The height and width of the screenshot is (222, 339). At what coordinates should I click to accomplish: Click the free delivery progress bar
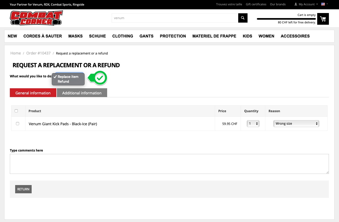point(286,19)
